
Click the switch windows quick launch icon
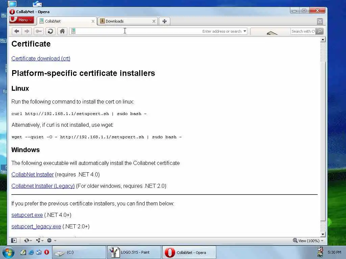[39, 252]
